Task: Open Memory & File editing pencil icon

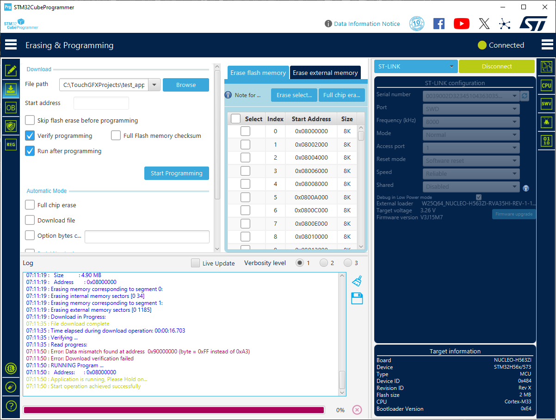Action: pos(11,70)
